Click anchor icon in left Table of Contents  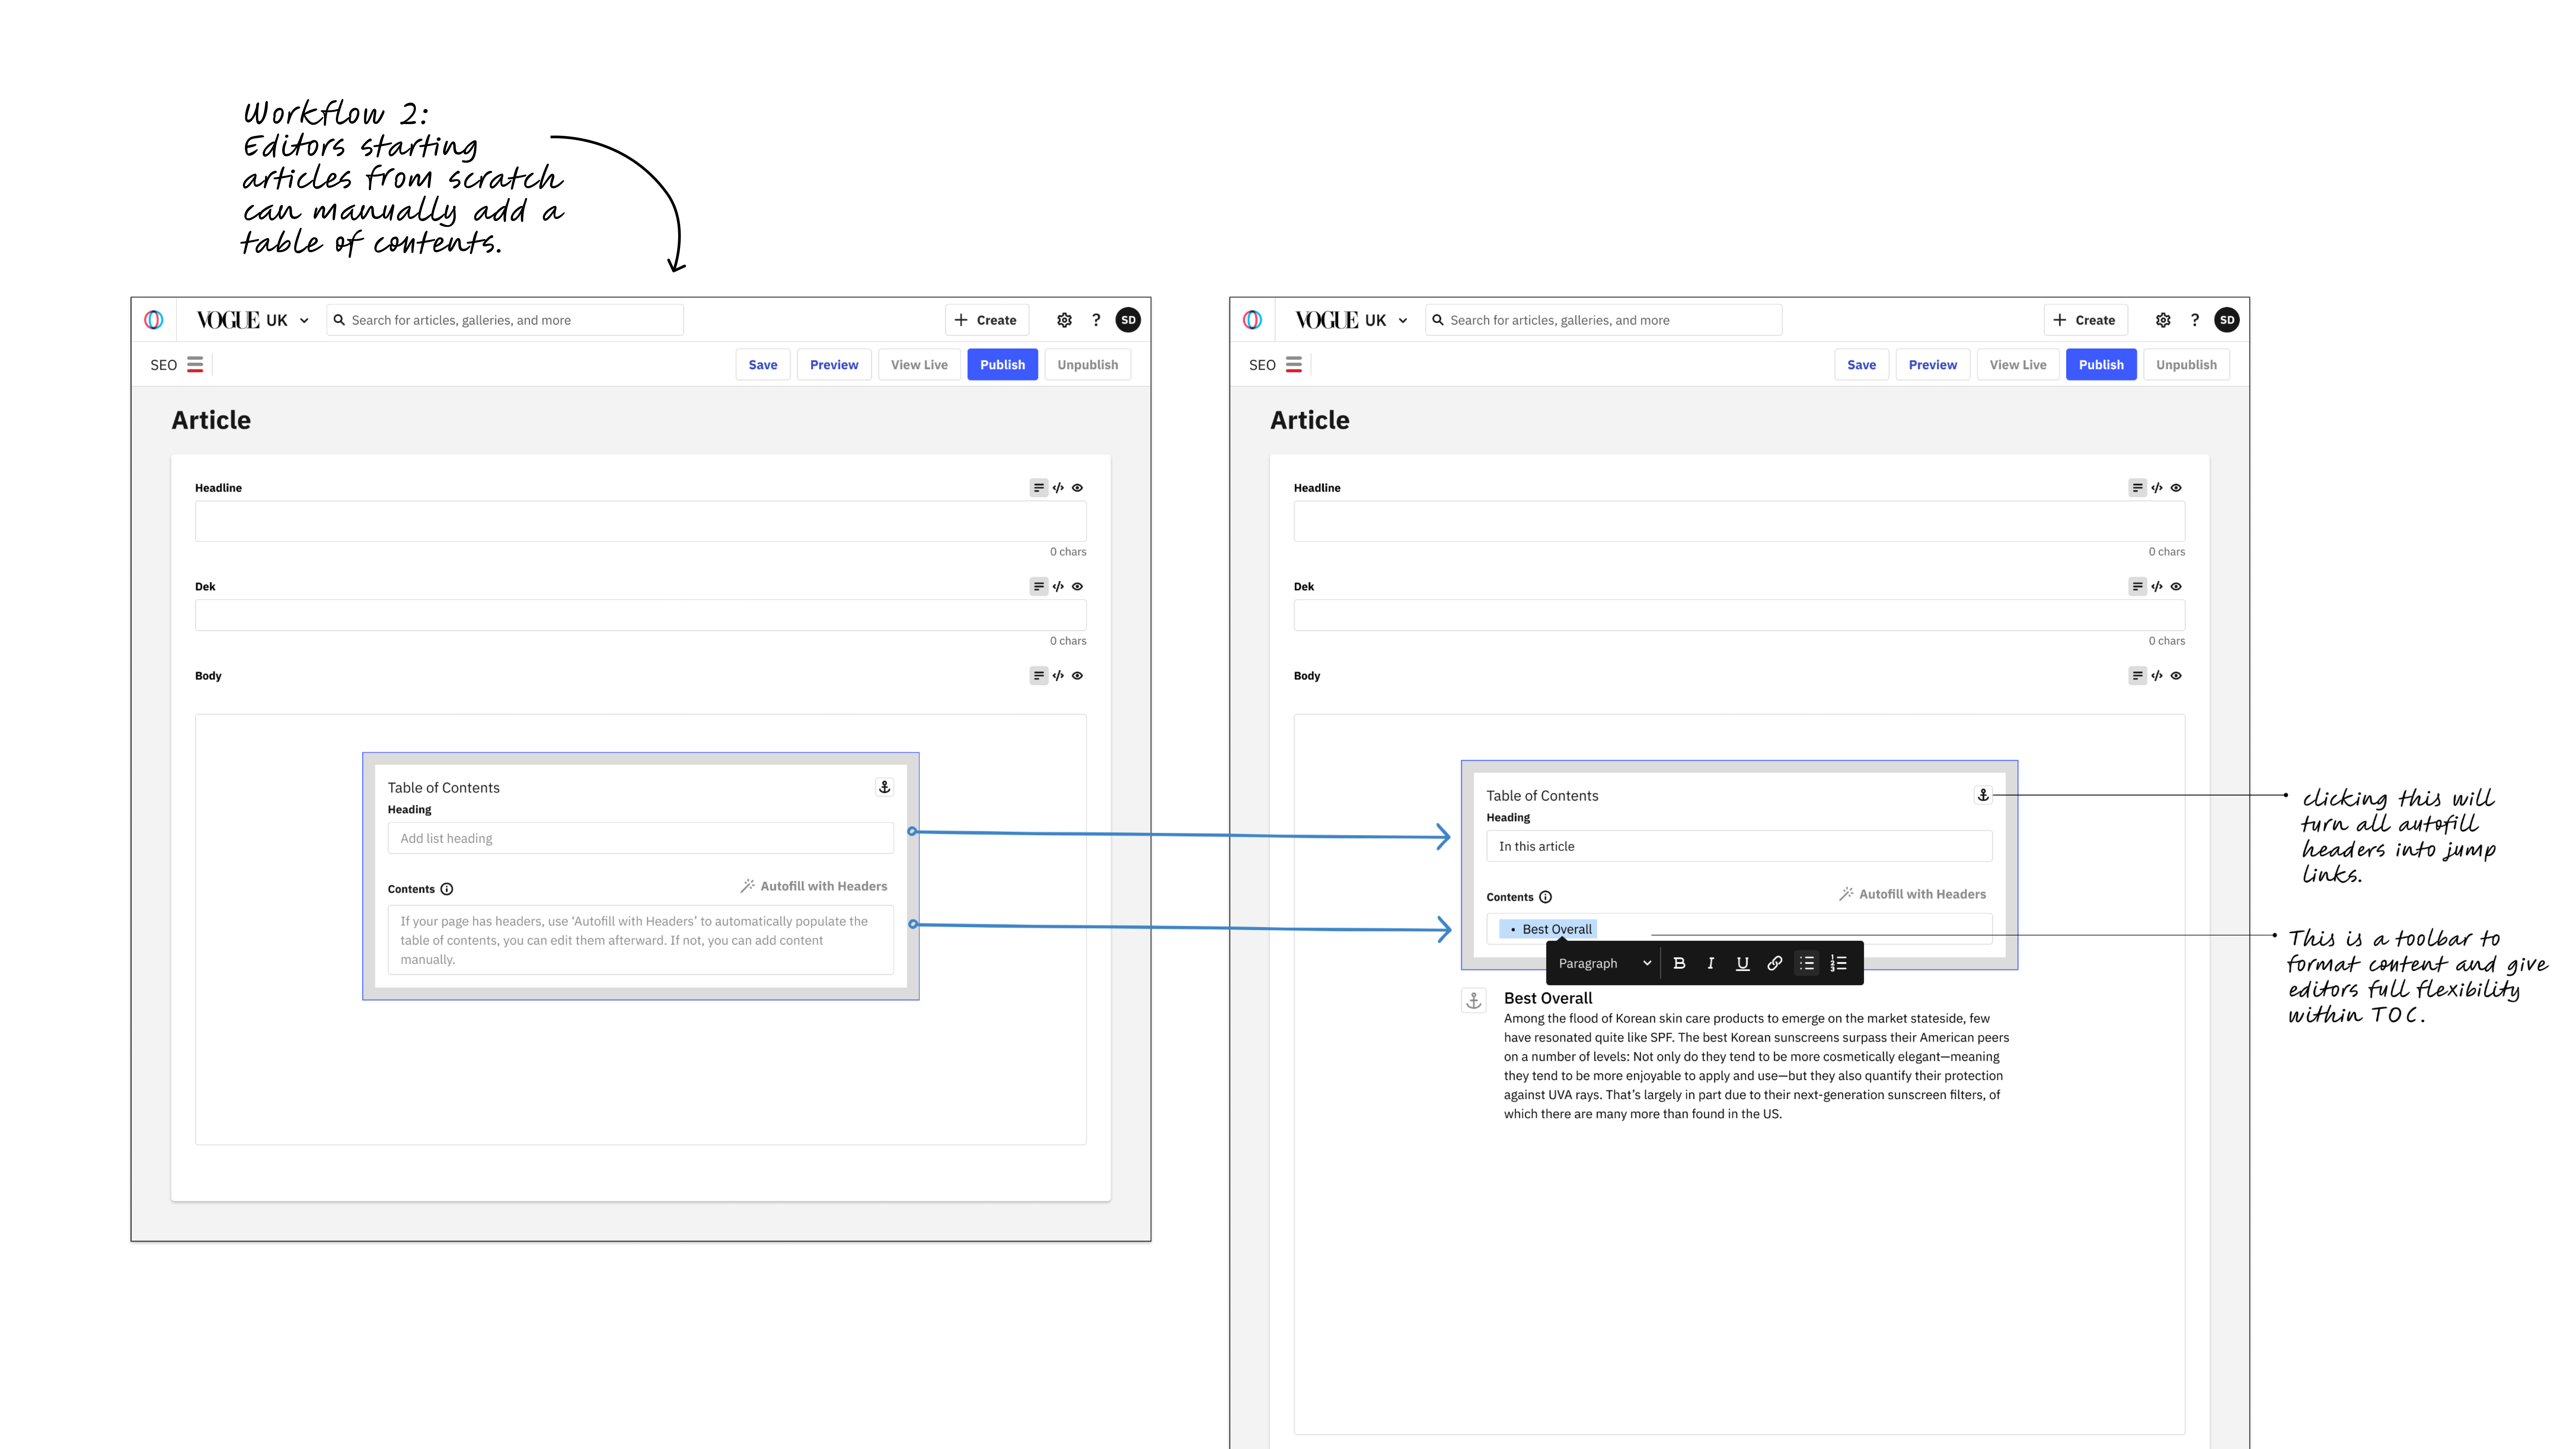(884, 787)
